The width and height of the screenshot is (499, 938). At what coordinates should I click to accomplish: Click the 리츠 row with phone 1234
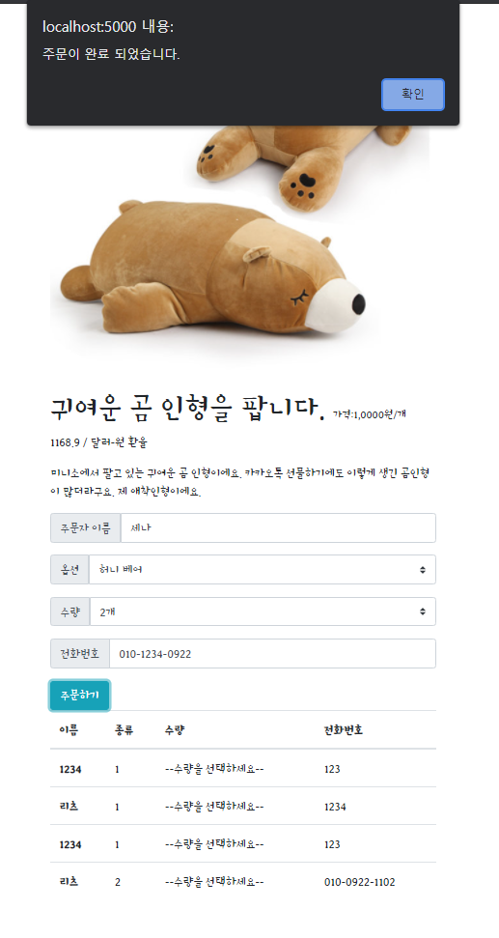tap(243, 807)
